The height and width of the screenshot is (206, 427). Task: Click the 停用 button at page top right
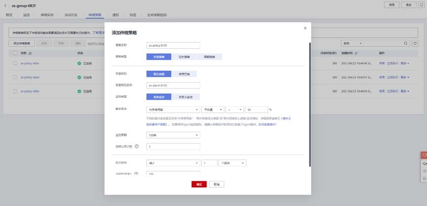[391, 5]
